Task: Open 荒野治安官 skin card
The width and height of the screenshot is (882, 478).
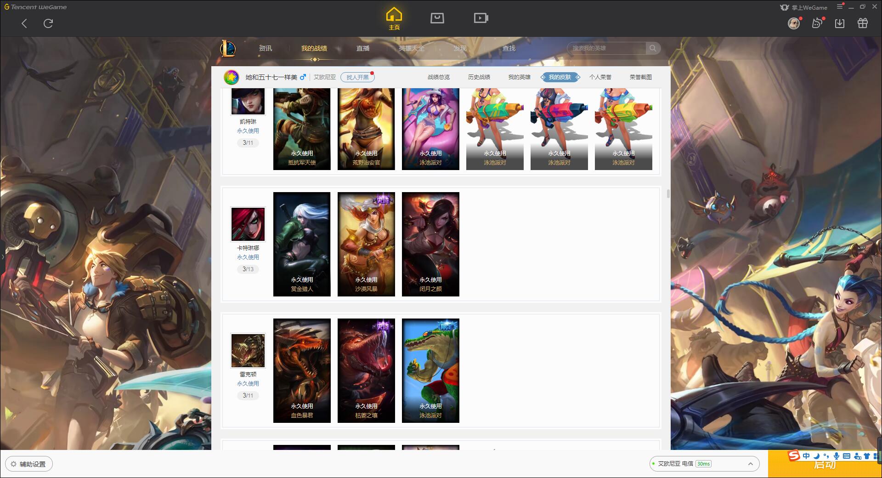Action: [x=366, y=129]
